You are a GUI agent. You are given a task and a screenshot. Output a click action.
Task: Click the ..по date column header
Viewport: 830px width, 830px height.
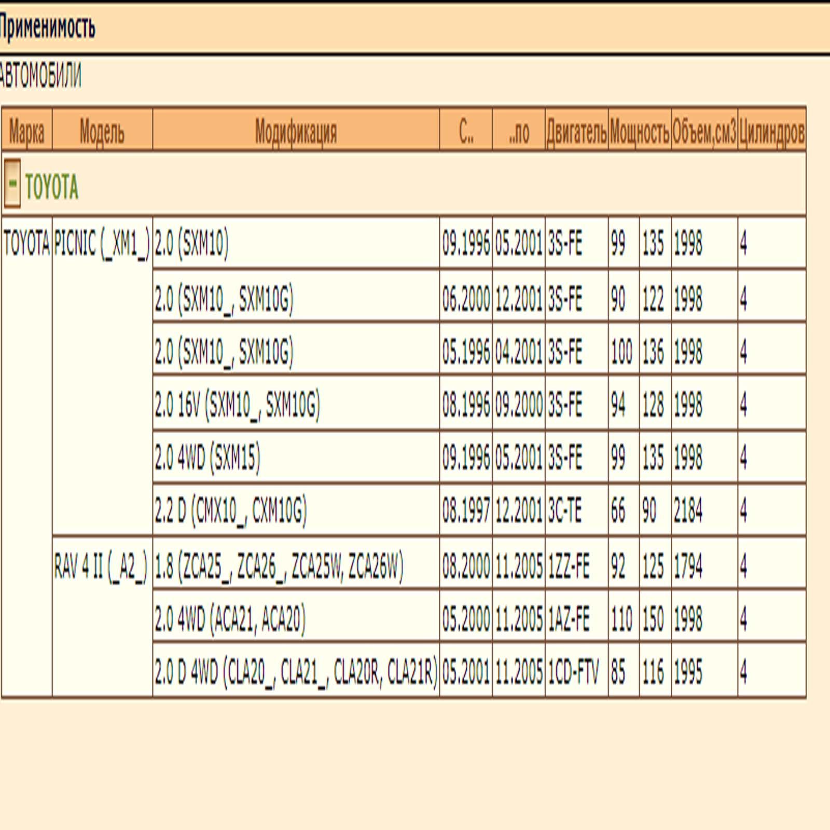pyautogui.click(x=519, y=130)
